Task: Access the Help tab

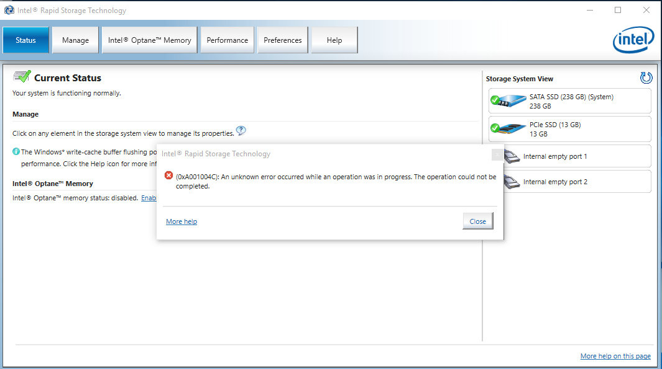Action: [x=333, y=40]
